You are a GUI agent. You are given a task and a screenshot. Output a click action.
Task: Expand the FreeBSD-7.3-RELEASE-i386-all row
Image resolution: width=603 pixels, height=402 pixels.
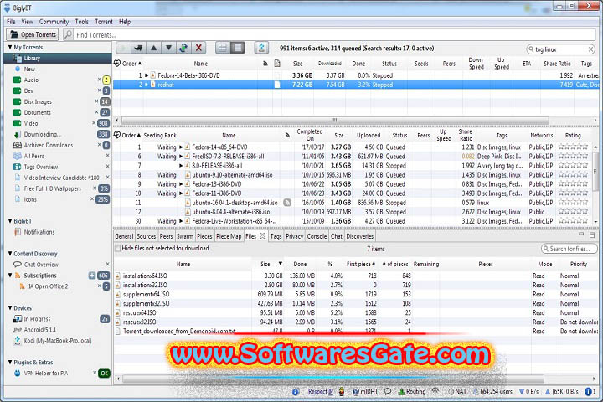(181, 157)
